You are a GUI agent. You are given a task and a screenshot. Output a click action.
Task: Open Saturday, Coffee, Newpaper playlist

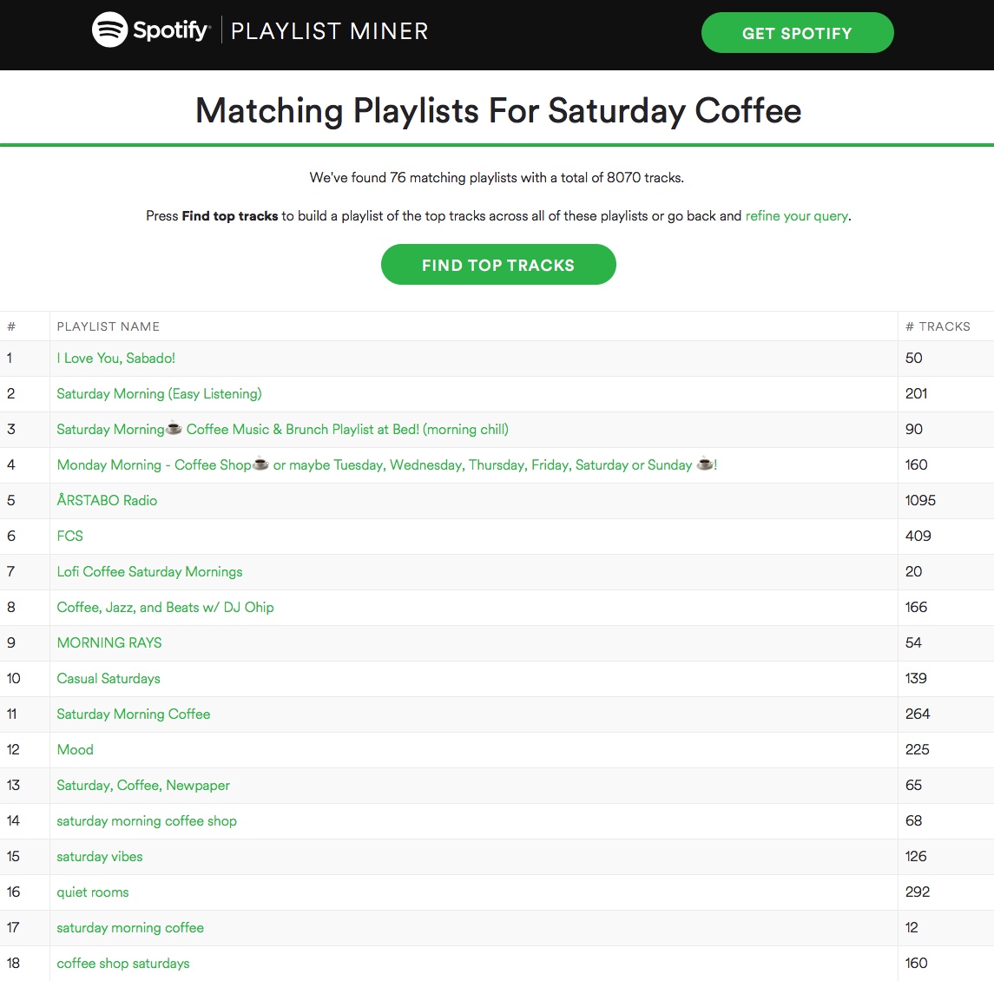pyautogui.click(x=143, y=785)
